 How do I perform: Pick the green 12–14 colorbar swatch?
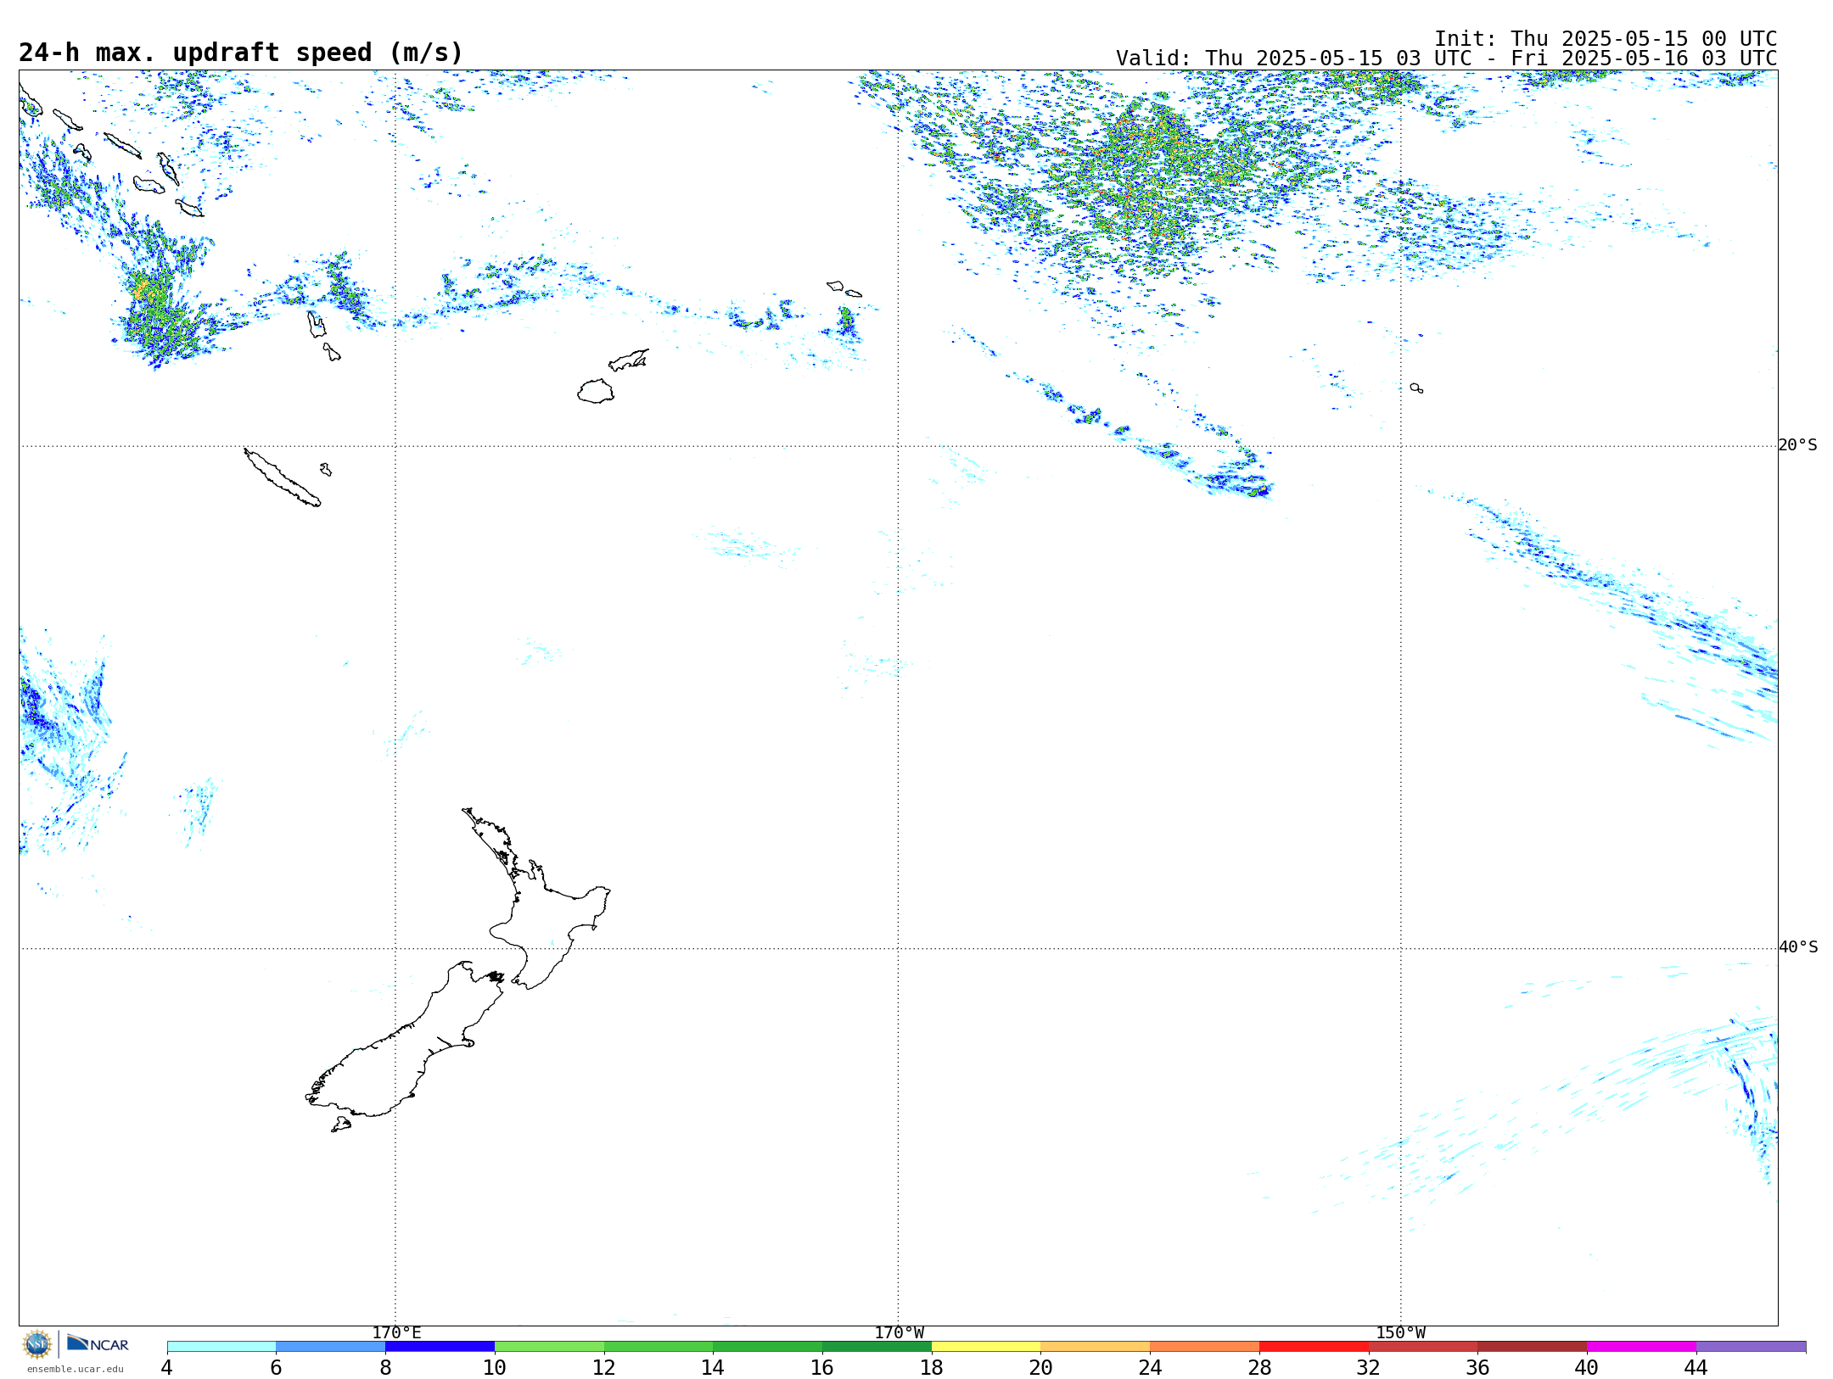coord(659,1346)
